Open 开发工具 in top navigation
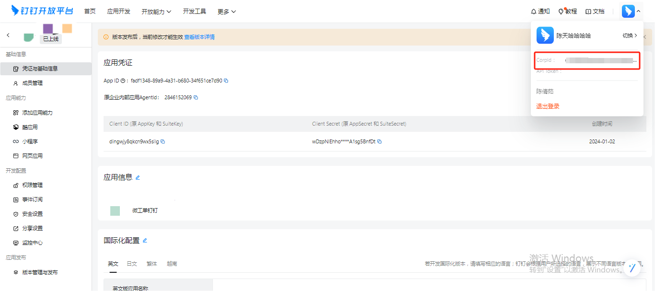The width and height of the screenshot is (655, 291). click(x=194, y=12)
